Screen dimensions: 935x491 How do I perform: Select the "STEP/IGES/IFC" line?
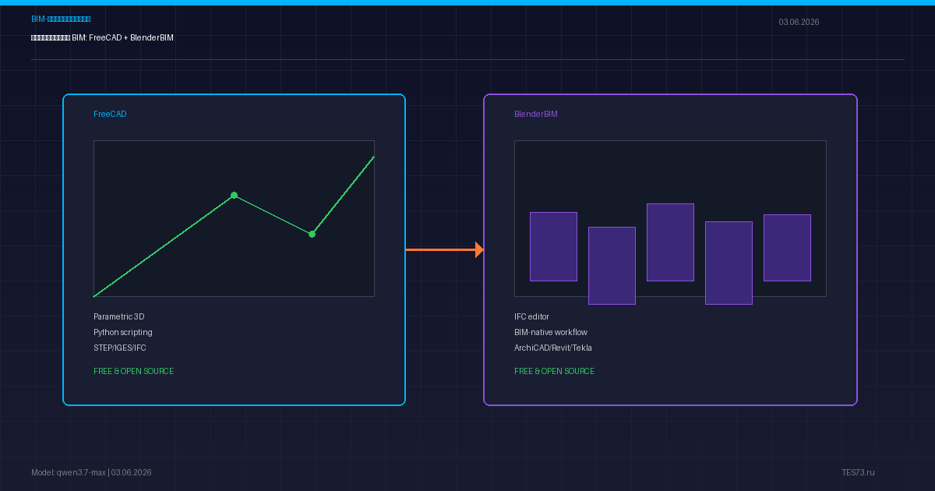click(120, 348)
